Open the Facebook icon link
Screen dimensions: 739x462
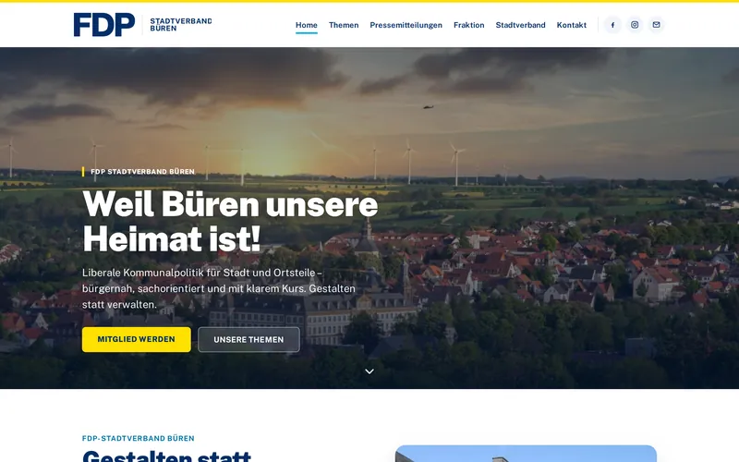pos(612,25)
